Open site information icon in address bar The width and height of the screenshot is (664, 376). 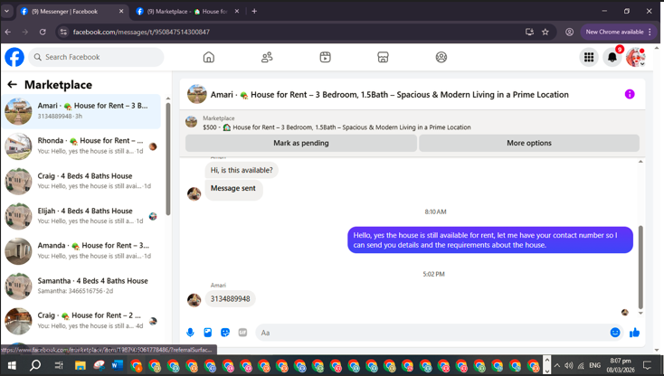[63, 32]
